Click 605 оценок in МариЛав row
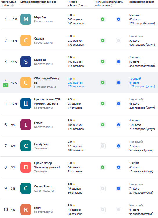Image resolution: width=158 pixels, height=218 pixels. coord(75,19)
